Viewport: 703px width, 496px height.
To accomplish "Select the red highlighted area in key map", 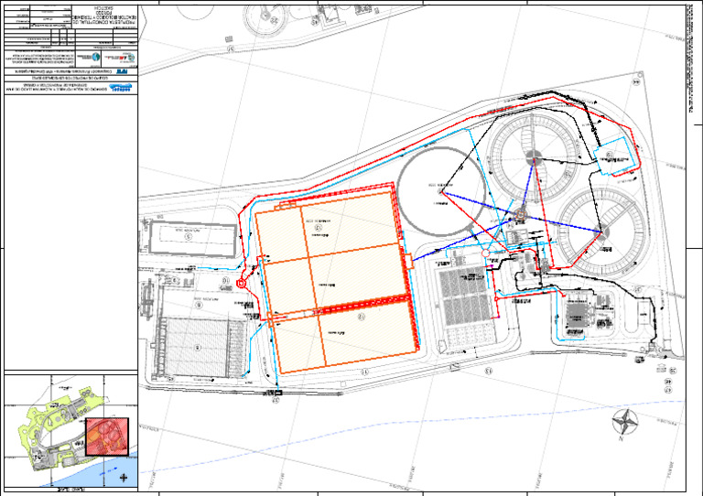I will [x=107, y=437].
